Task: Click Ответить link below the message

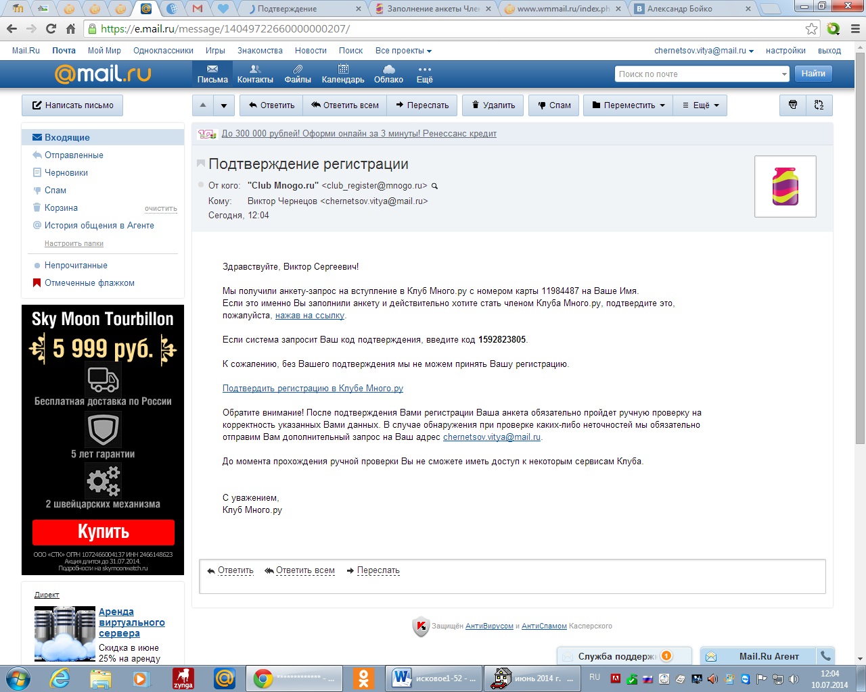Action: (x=235, y=570)
